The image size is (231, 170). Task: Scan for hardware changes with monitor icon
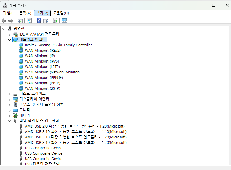tap(64, 20)
